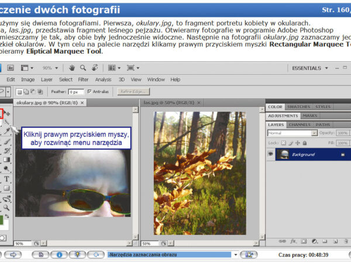351x263 pixels.
Task: Click the lightbulb hint button
Action: pyautogui.click(x=77, y=255)
